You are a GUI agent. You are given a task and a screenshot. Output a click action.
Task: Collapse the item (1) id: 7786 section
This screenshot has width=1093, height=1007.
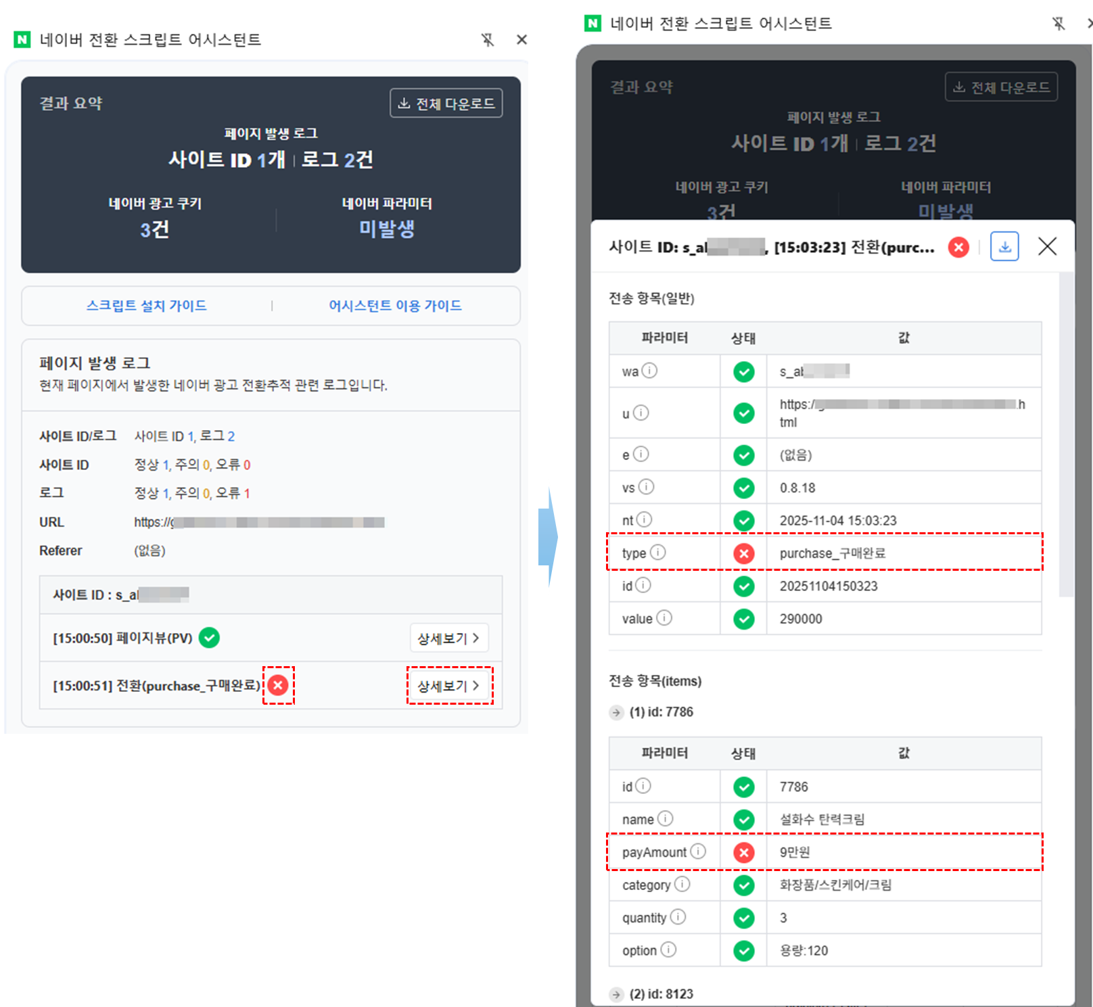pos(616,712)
